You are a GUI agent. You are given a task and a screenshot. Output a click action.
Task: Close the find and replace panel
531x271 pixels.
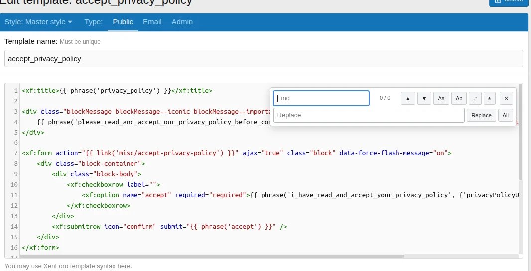tap(506, 98)
